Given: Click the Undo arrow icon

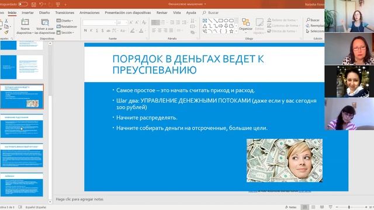Looking at the screenshot, I should tap(41, 4).
